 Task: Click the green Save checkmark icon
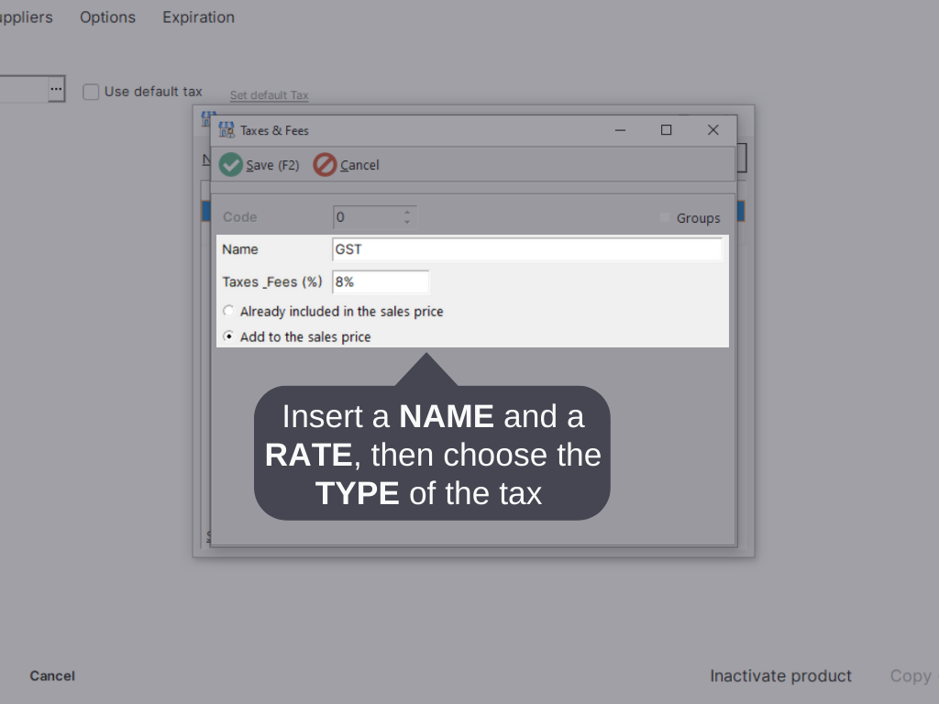pos(231,165)
